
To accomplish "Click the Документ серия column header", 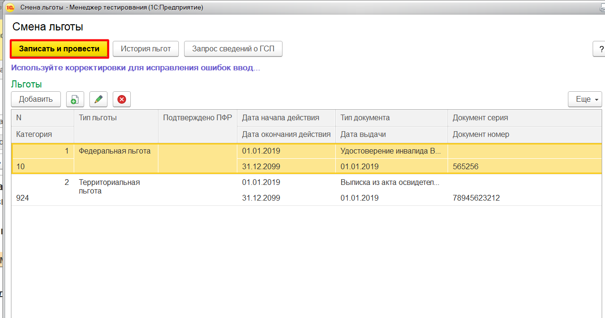I will (x=480, y=118).
